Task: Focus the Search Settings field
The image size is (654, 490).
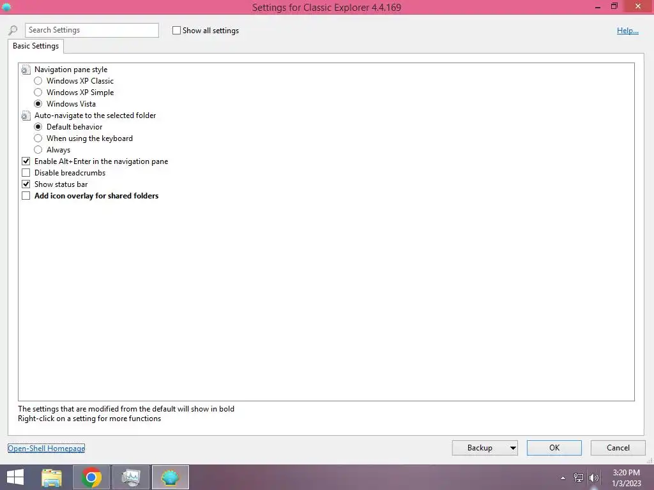Action: [92, 30]
